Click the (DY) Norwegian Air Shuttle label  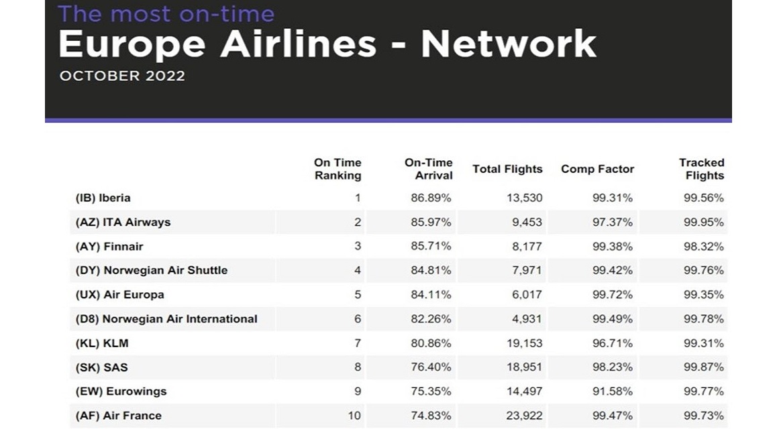[x=152, y=270]
